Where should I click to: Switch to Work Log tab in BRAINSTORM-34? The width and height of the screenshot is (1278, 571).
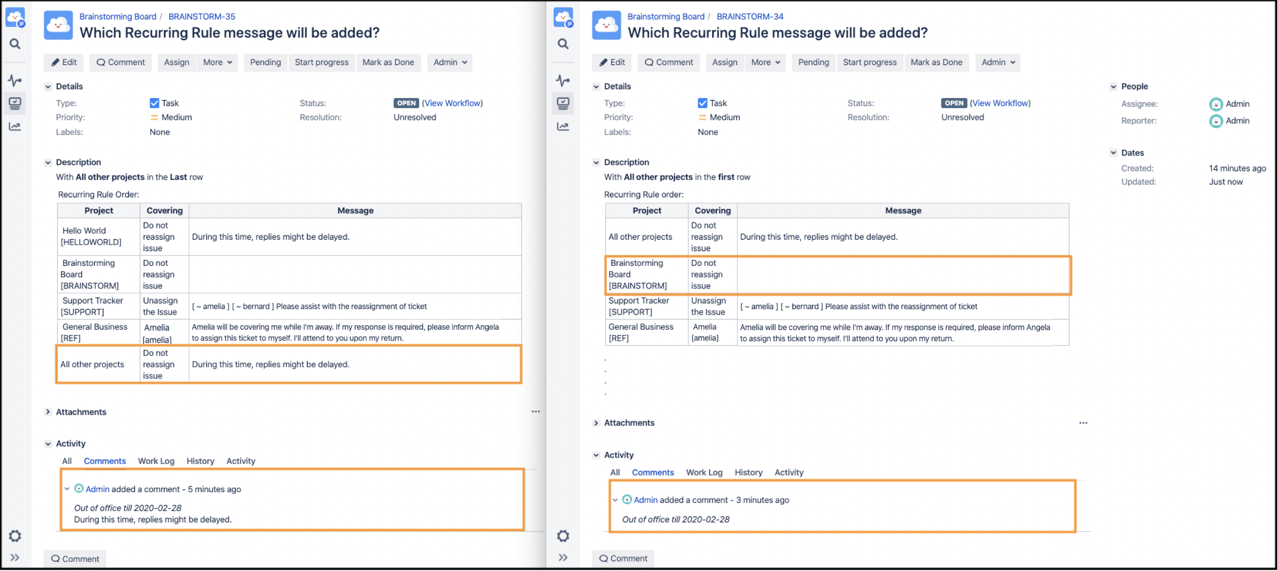pyautogui.click(x=704, y=473)
